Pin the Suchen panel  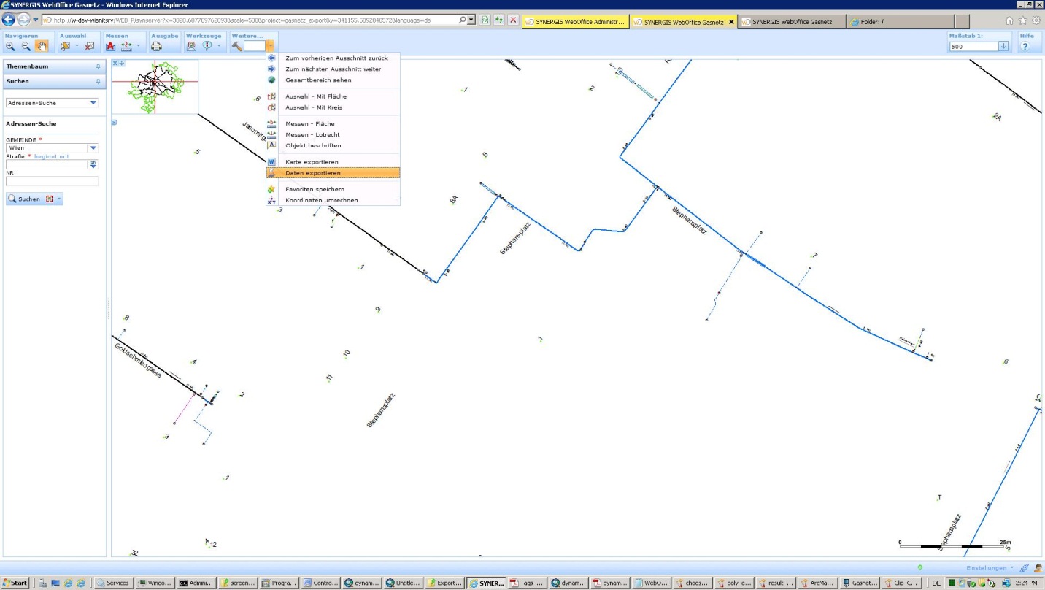pos(99,81)
